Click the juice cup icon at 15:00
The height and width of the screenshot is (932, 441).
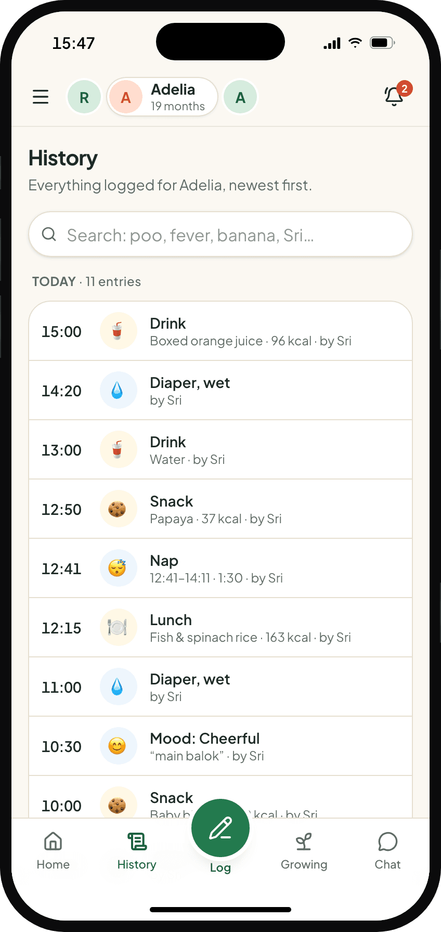[x=118, y=331]
